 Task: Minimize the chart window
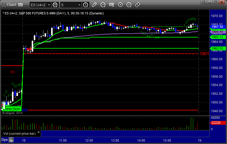click(210, 2)
